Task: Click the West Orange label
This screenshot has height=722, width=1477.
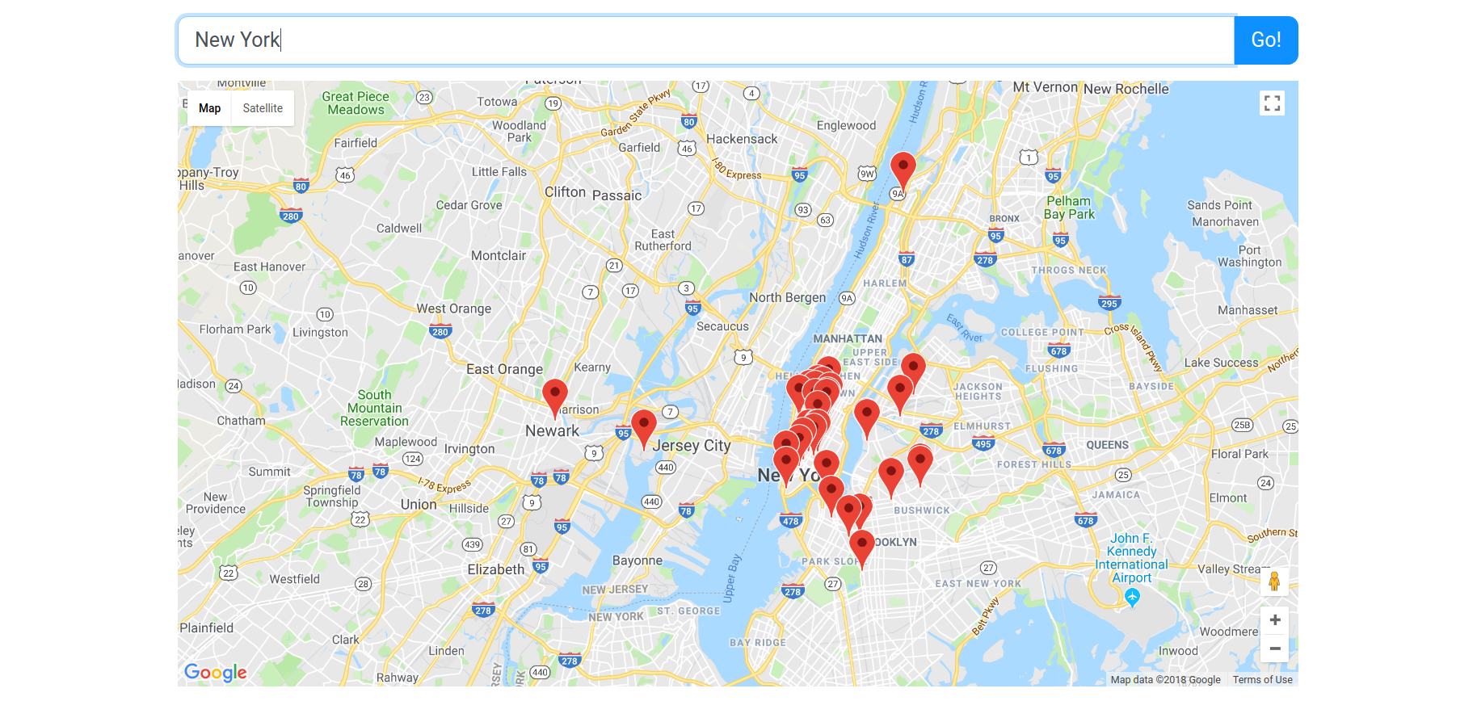Action: point(454,309)
